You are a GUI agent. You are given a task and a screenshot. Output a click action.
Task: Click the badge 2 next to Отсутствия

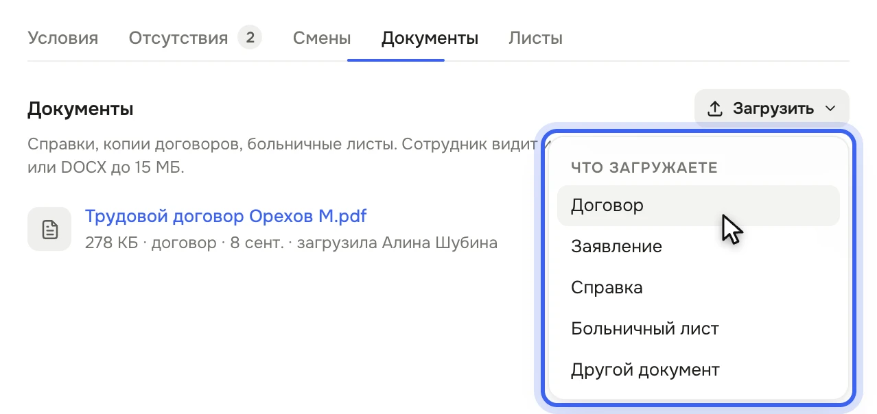click(x=250, y=38)
